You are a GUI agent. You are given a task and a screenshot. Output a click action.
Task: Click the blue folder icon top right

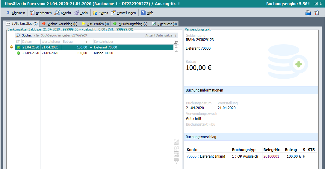coord(308,13)
